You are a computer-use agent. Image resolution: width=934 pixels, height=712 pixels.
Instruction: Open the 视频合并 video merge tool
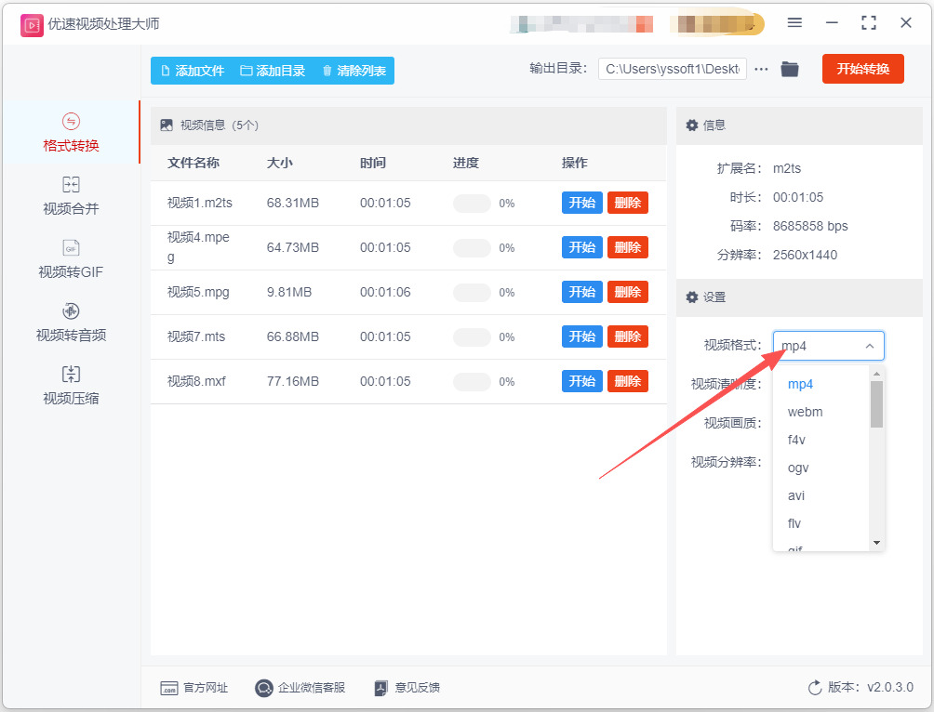point(71,196)
